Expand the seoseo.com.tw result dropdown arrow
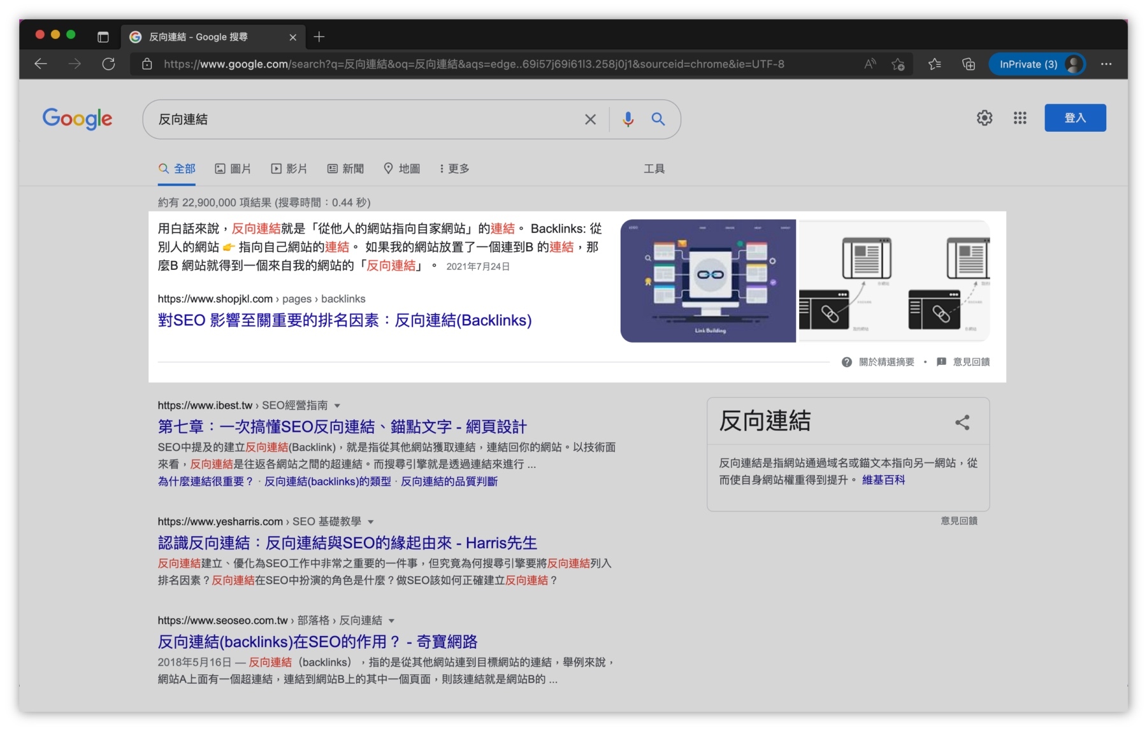Viewport: 1147px width, 731px height. [x=391, y=621]
